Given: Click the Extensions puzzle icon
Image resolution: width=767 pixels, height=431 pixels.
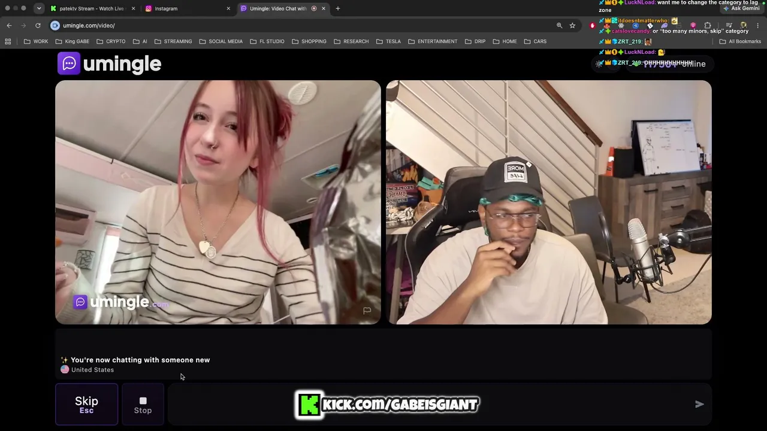Looking at the screenshot, I should click(x=708, y=25).
